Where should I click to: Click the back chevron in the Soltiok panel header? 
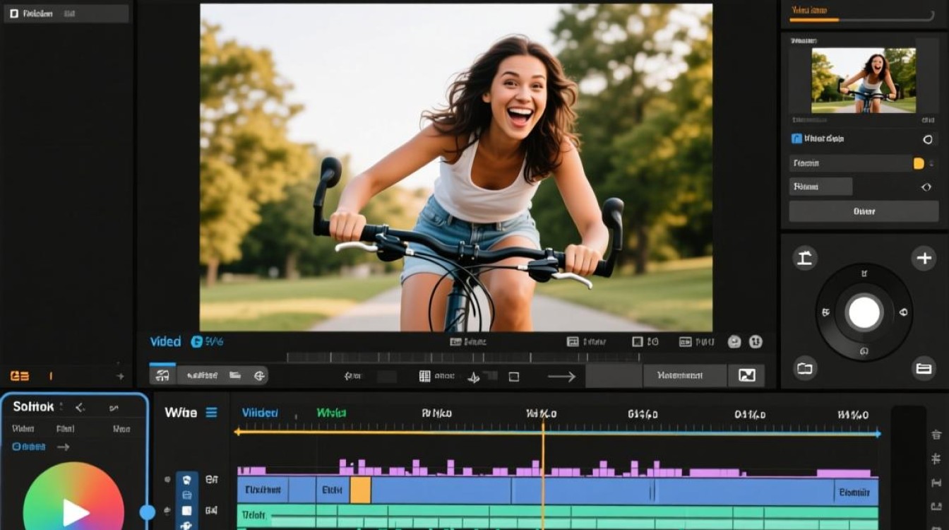80,407
